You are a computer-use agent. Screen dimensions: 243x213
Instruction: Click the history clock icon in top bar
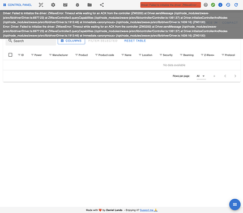[x=228, y=5]
